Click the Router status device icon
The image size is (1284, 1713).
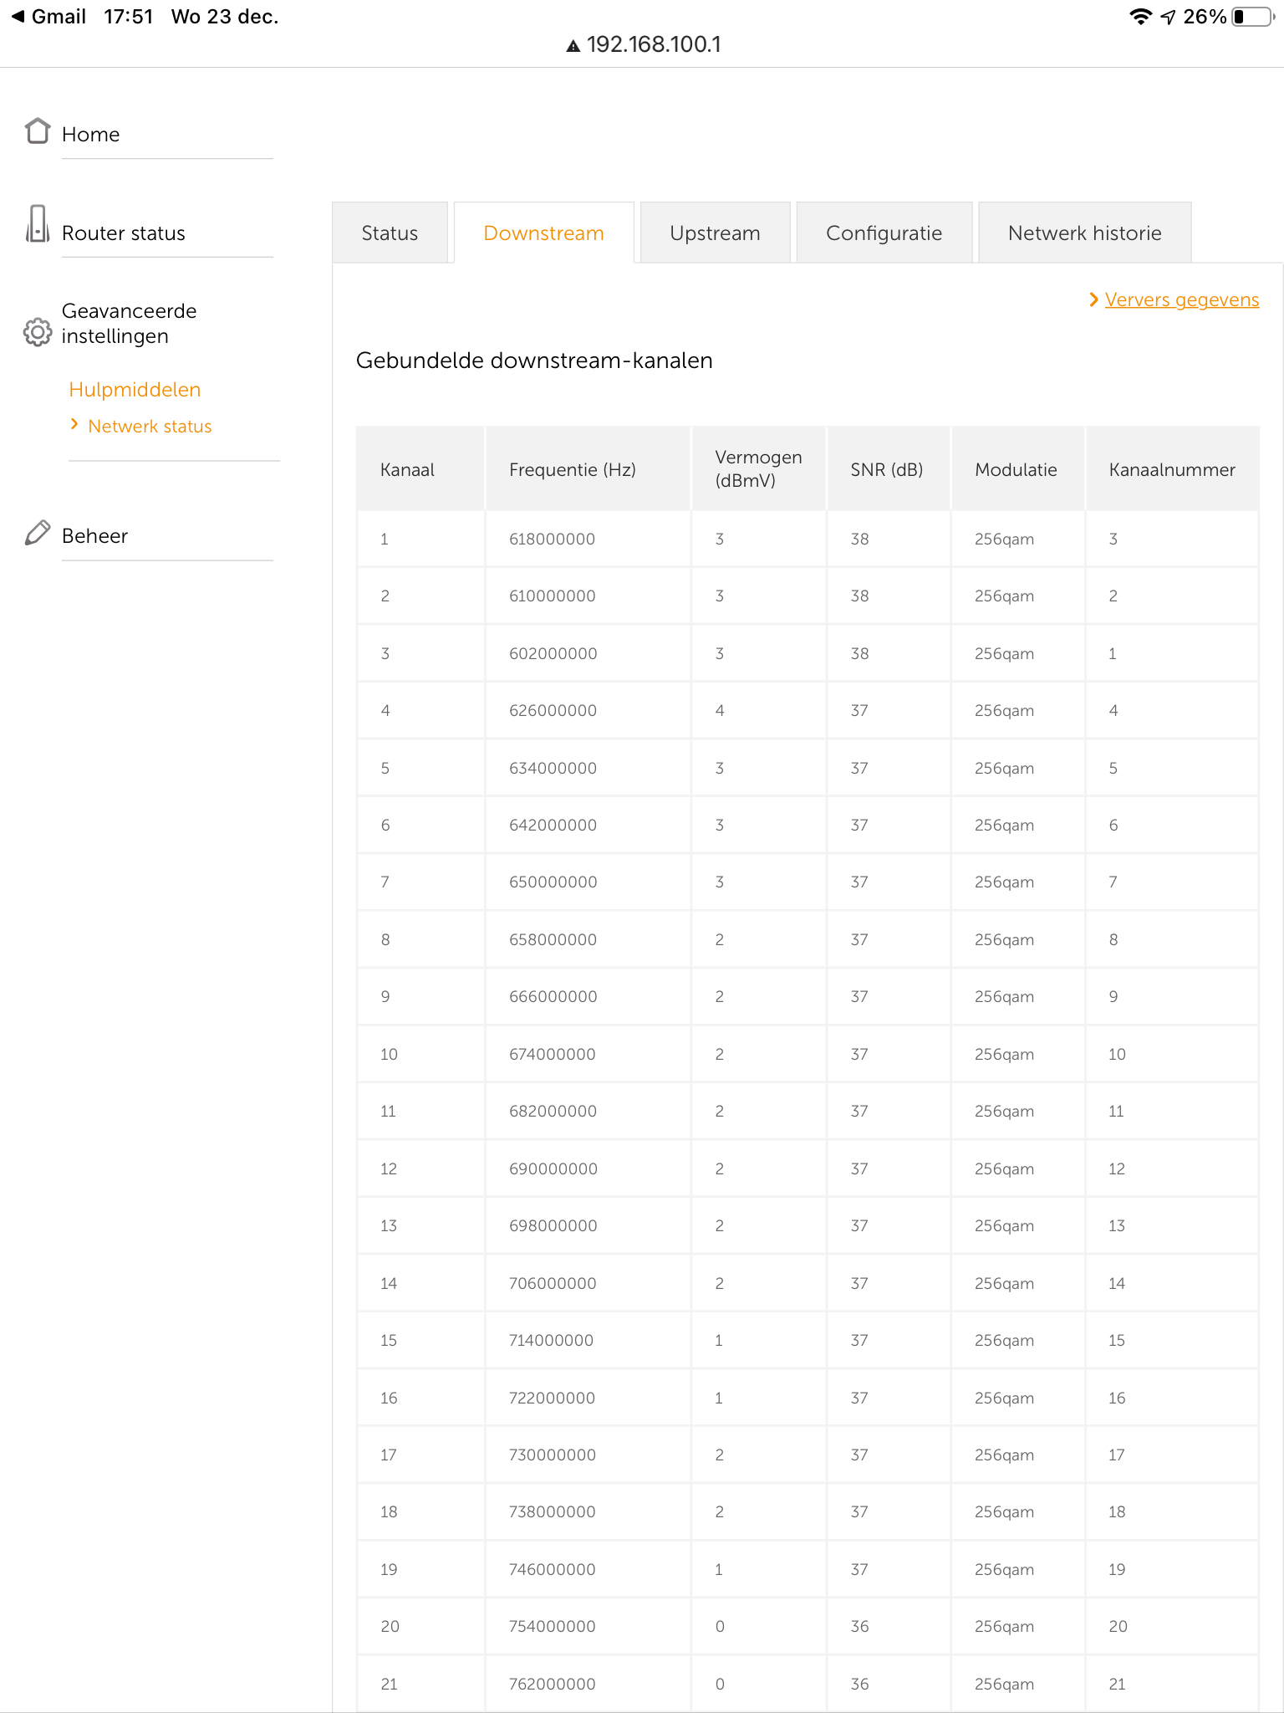[38, 224]
